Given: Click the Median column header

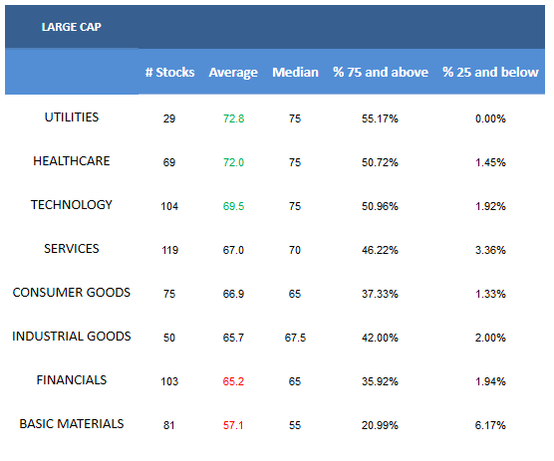Looking at the screenshot, I should (295, 72).
